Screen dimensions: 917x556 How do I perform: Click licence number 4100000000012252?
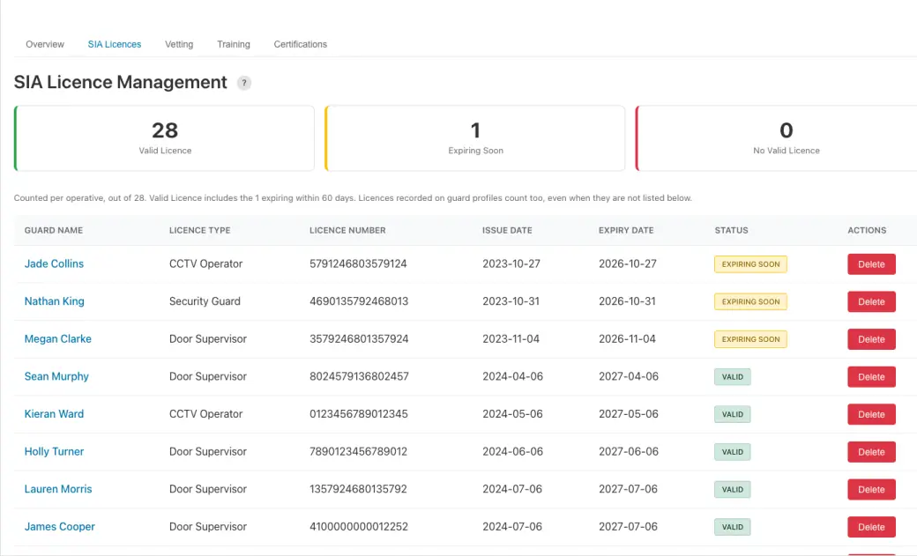[359, 527]
